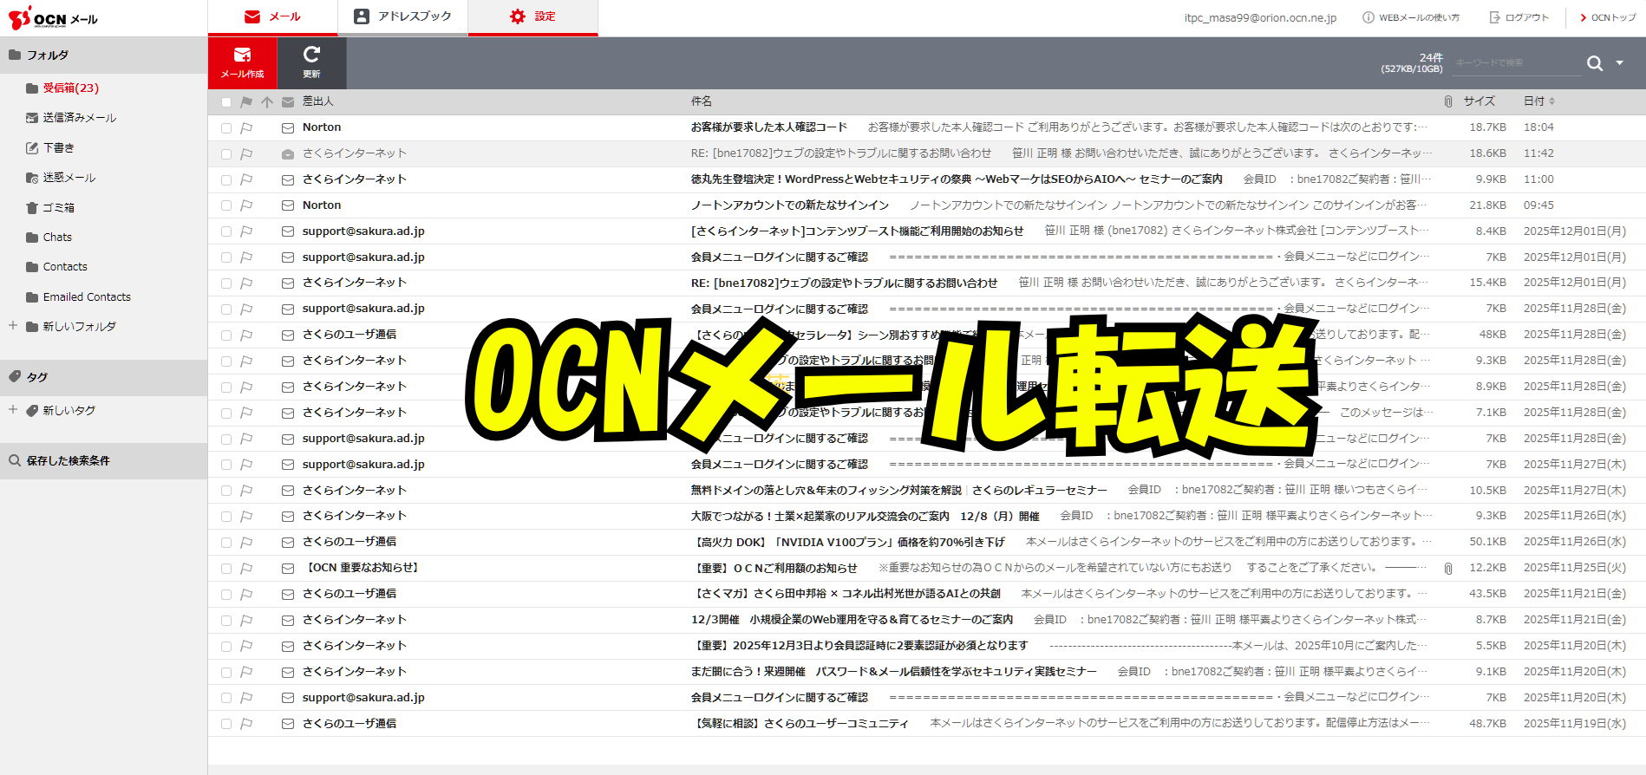Open the trash folder (ゴミ箱)
Screen dimensions: 1646x775
(58, 208)
